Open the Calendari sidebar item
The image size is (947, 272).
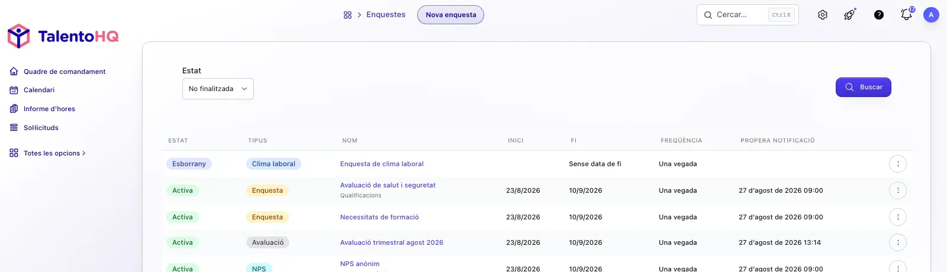pos(39,90)
